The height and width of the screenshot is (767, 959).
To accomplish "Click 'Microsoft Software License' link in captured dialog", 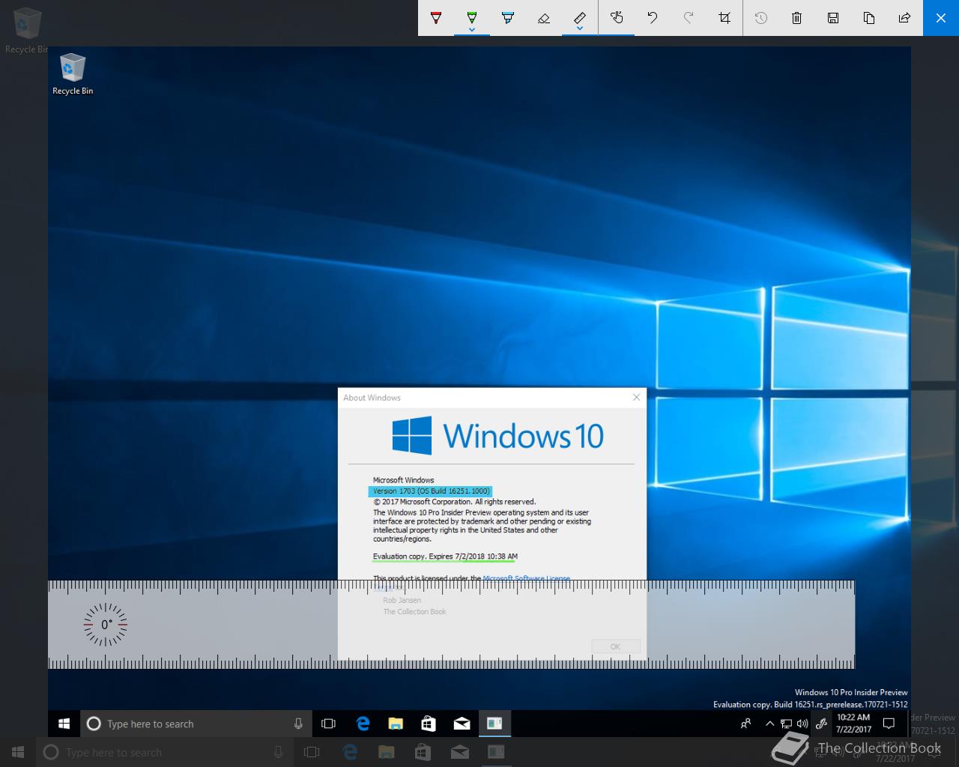I will tap(527, 578).
